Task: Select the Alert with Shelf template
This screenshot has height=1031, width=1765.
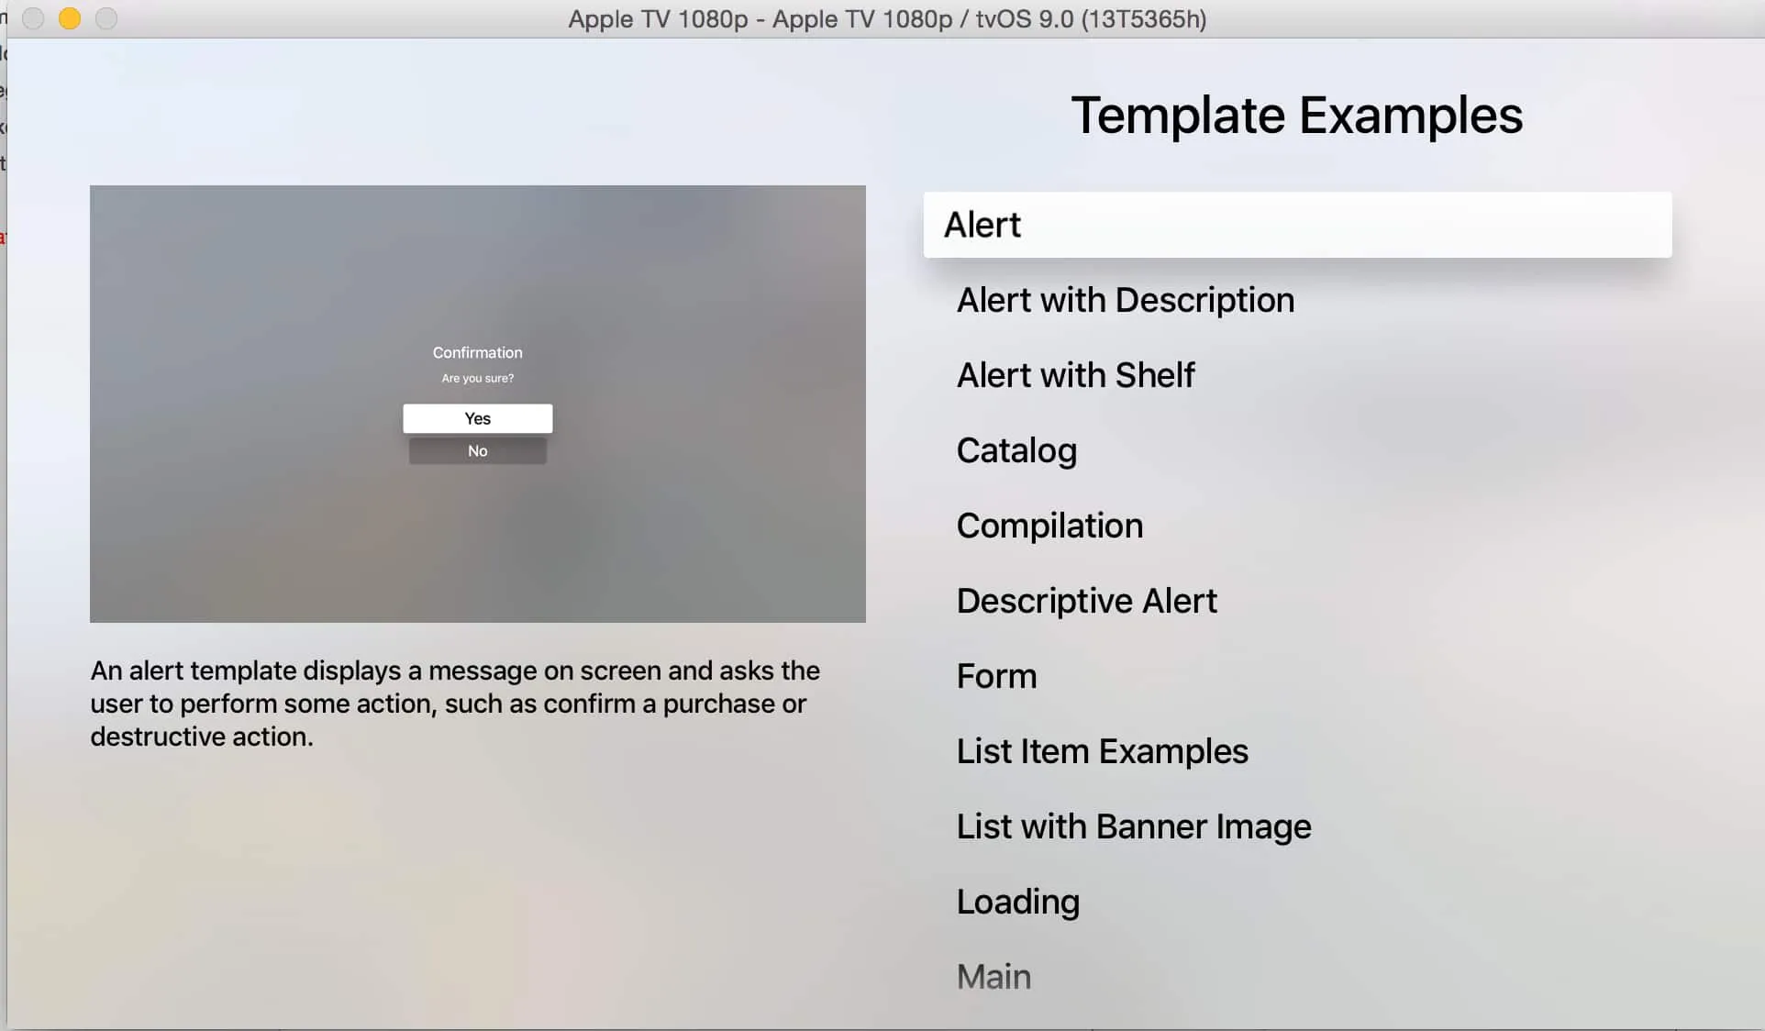Action: pyautogui.click(x=1074, y=375)
